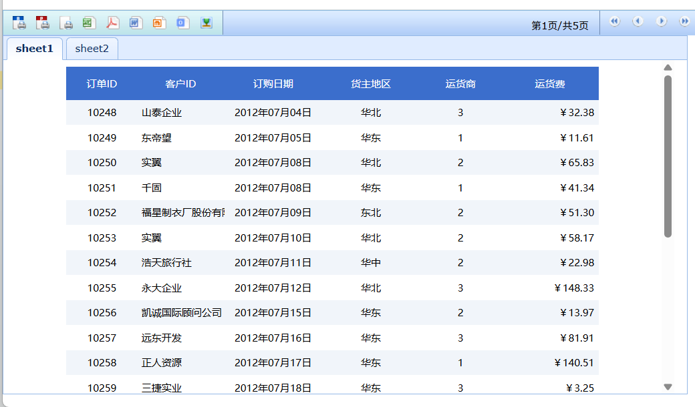The height and width of the screenshot is (407, 695).
Task: Click the plain white printer icon
Action: tap(66, 23)
